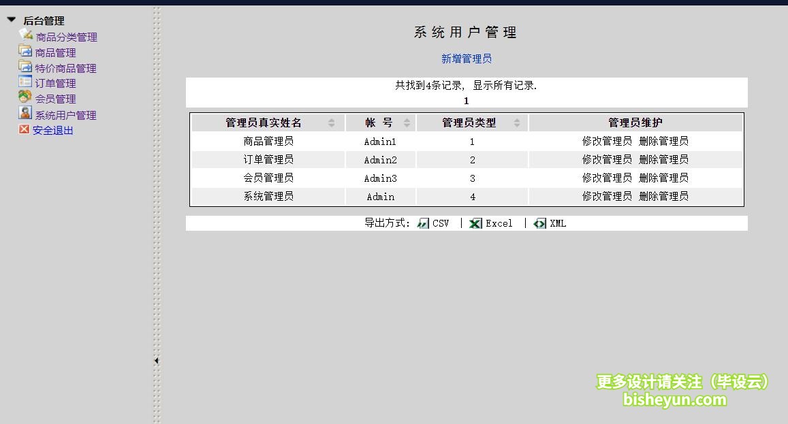Viewport: 788px width, 424px height.
Task: Select the 系统用户管理 user icon
Action: [x=25, y=112]
